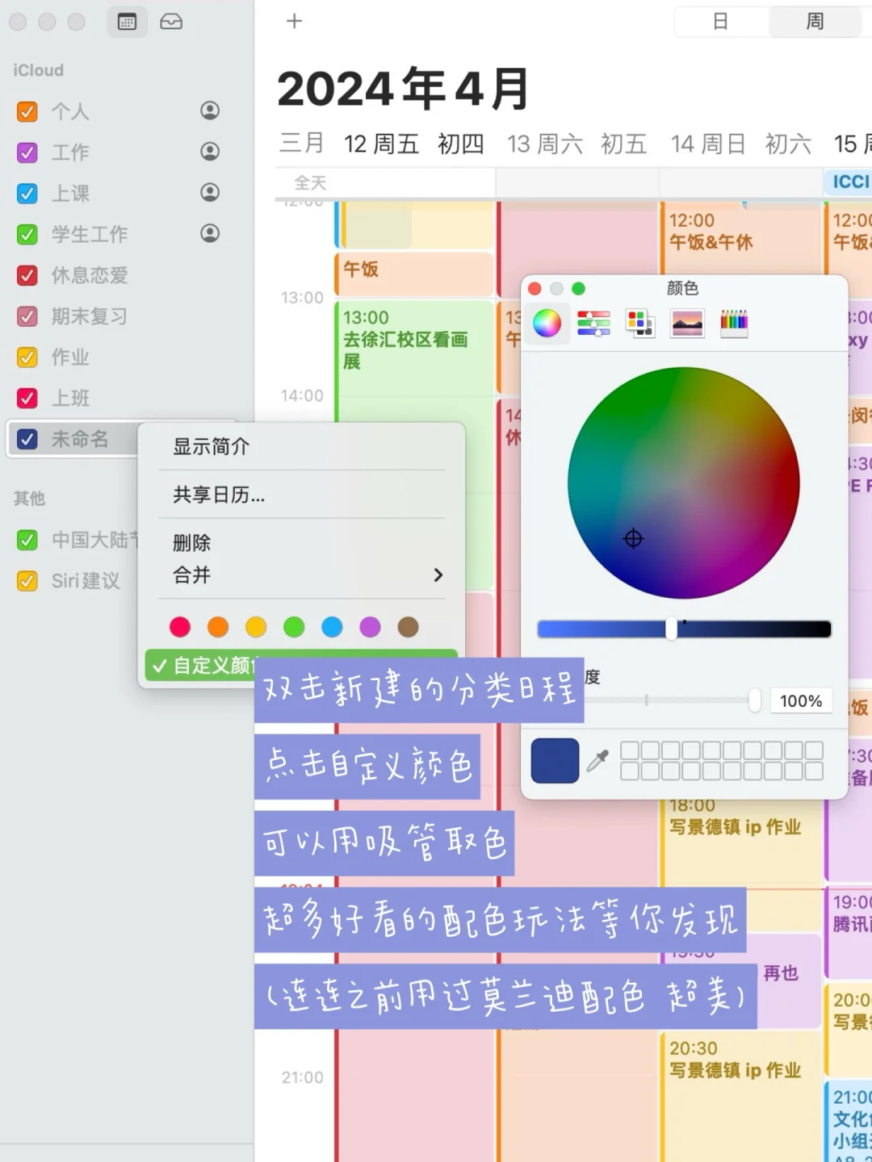Screen dimensions: 872x1162
Task: Uncheck the 工作 calendar checkbox
Action: pyautogui.click(x=27, y=152)
